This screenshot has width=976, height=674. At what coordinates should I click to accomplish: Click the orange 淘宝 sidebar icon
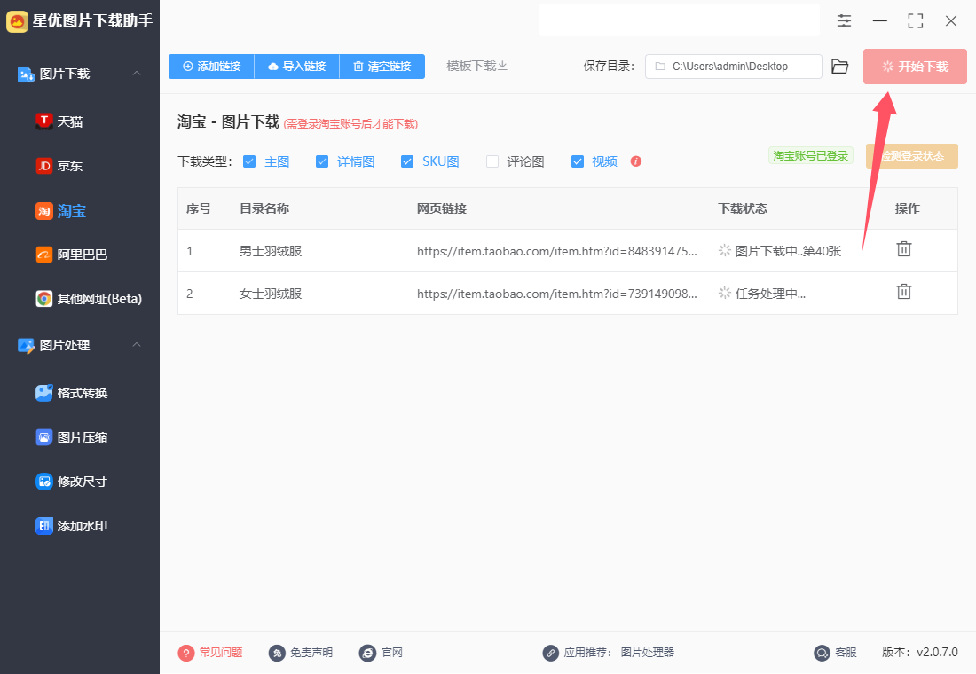click(x=43, y=211)
